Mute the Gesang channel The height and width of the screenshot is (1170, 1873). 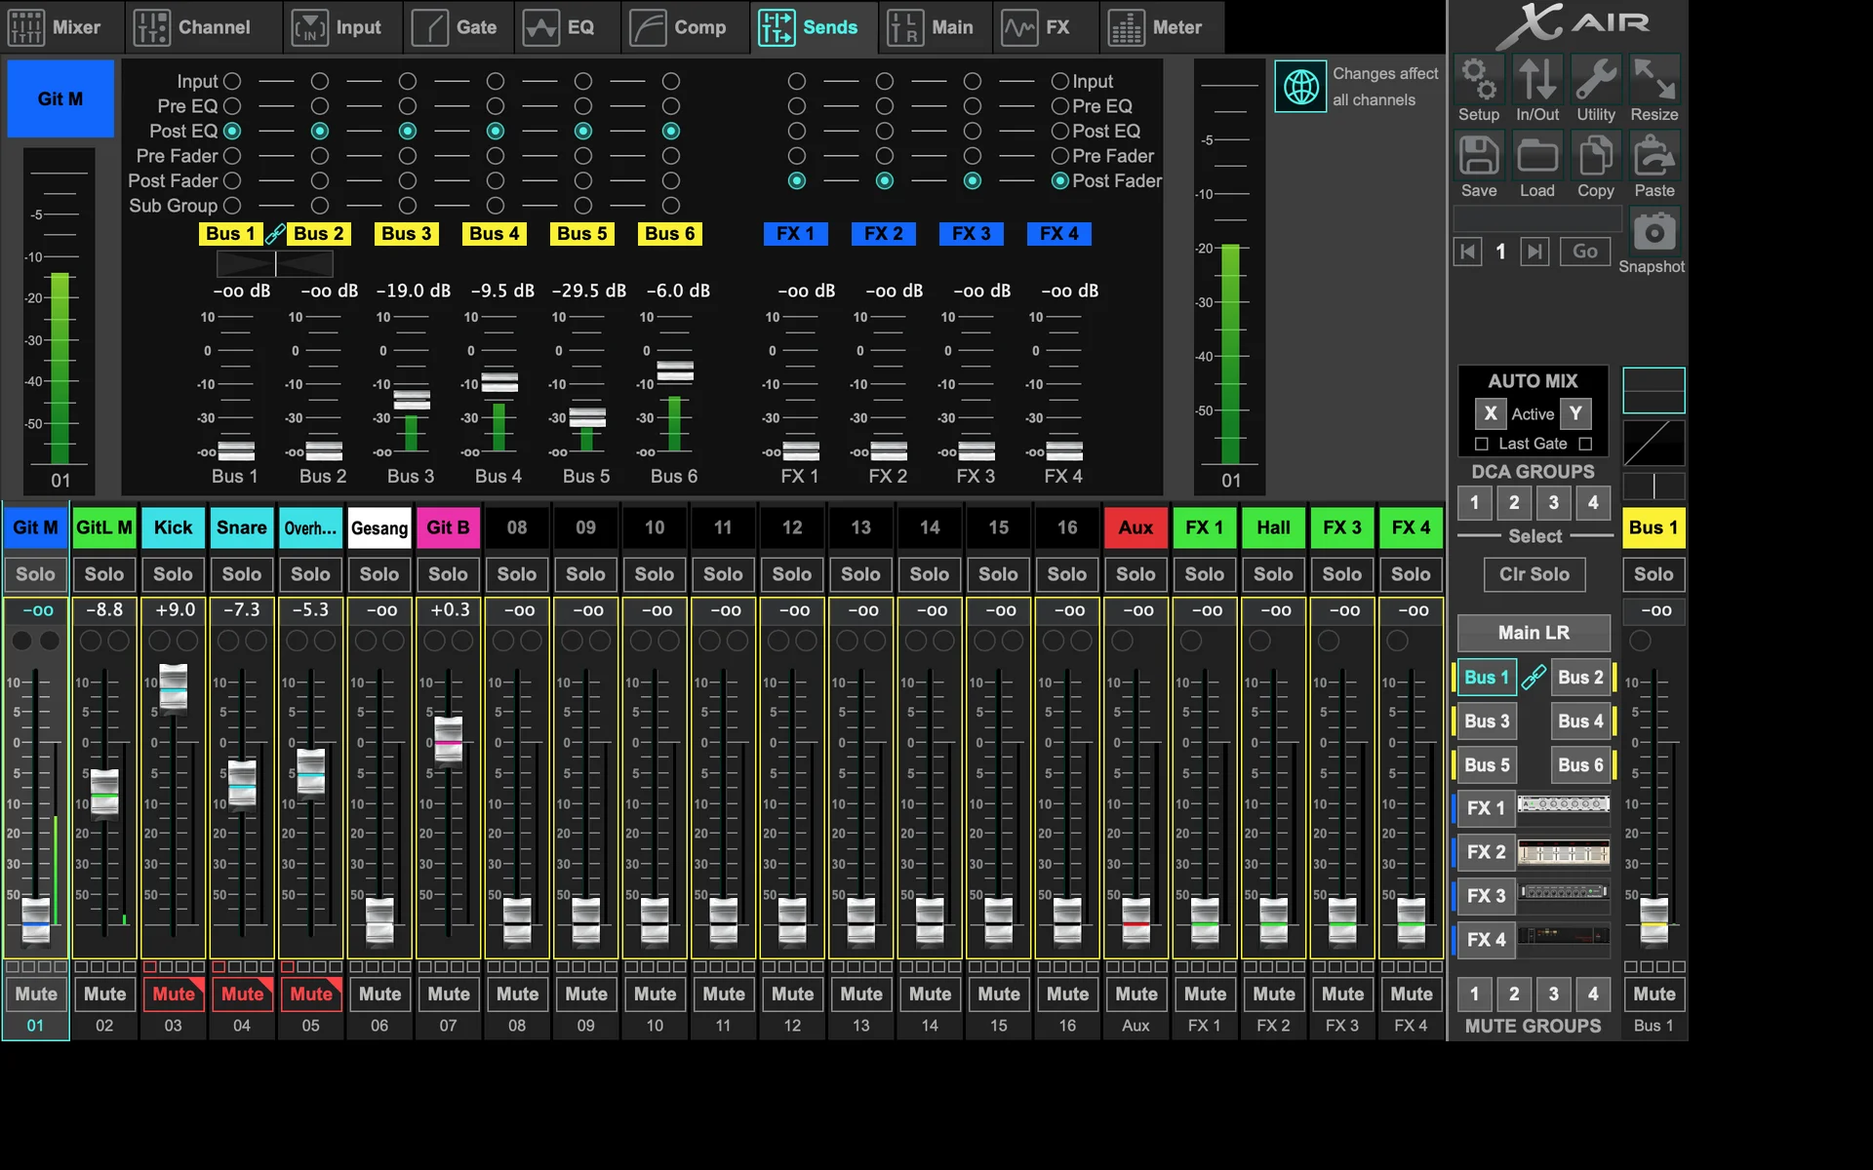click(379, 994)
